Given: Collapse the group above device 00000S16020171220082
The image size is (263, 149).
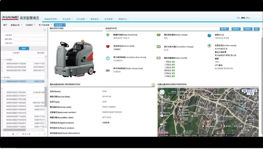Looking at the screenshot, I should coord(2,60).
